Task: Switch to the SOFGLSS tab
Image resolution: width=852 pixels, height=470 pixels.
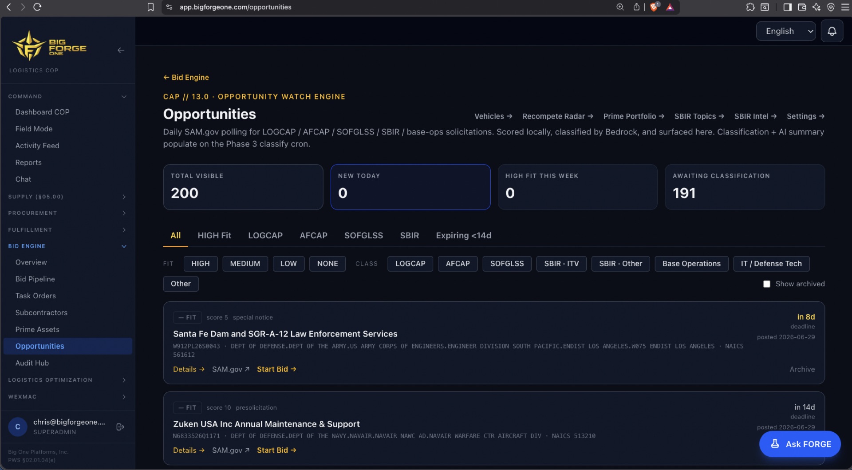Action: click(x=363, y=236)
